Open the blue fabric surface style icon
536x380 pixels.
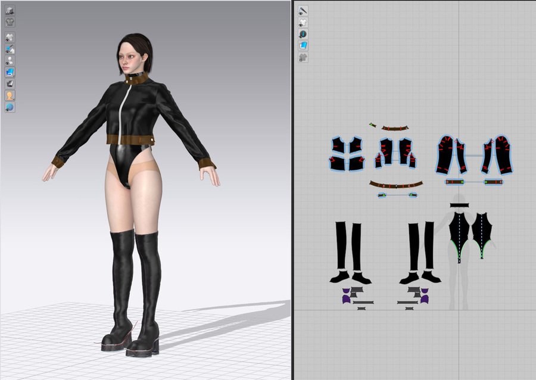(x=10, y=72)
